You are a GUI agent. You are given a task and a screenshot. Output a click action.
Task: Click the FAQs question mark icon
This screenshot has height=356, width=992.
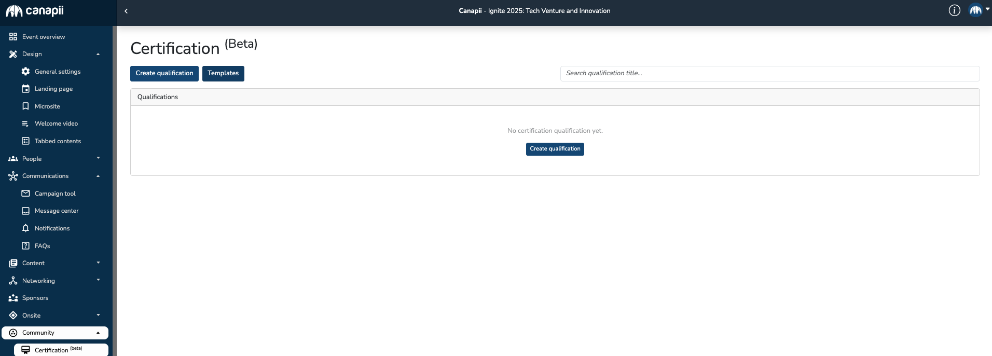tap(25, 246)
